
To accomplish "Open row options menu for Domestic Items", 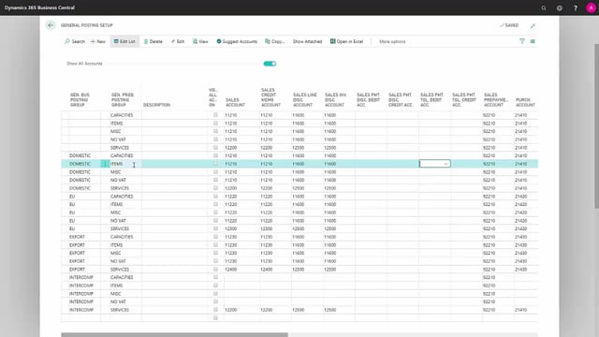I will tap(105, 164).
